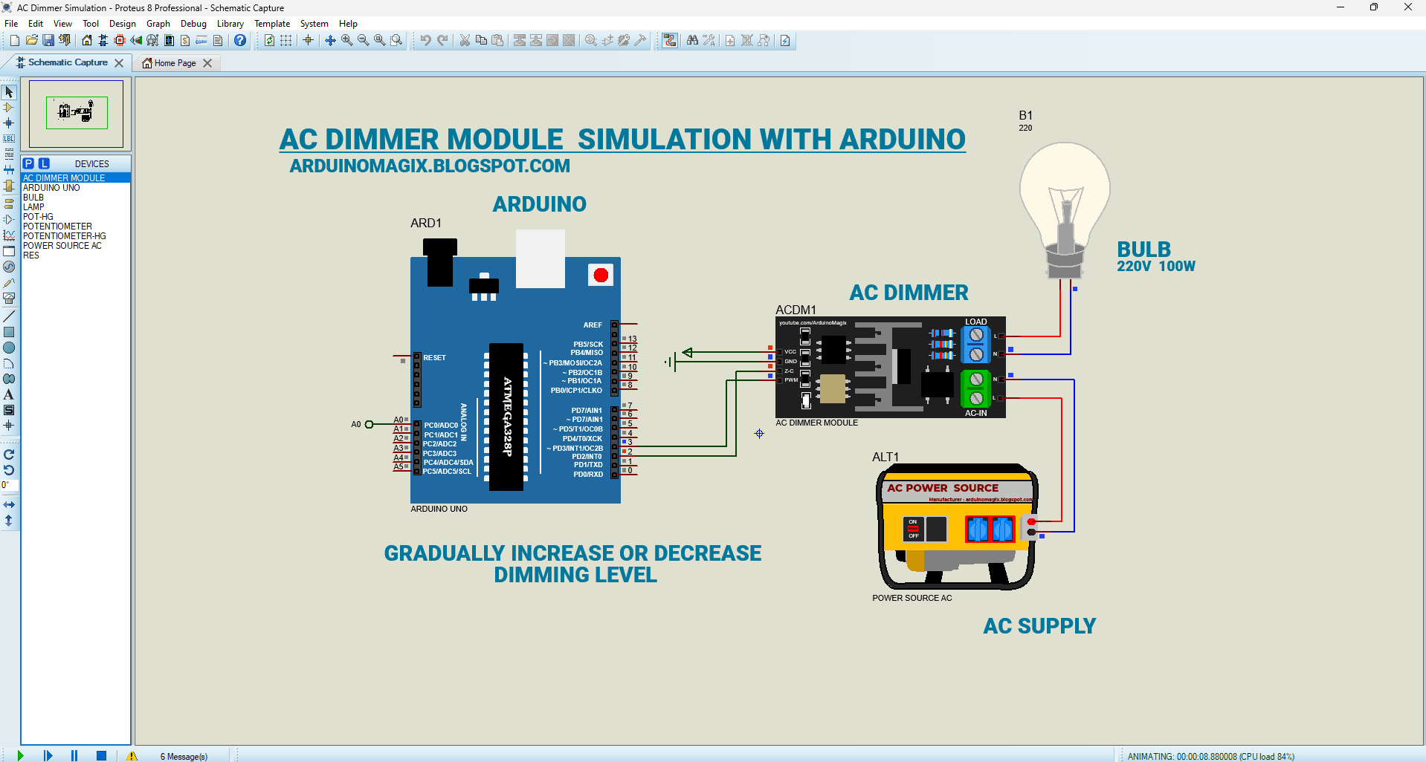The image size is (1426, 762).
Task: Select the Text Script Mode tool
Action: click(x=9, y=154)
